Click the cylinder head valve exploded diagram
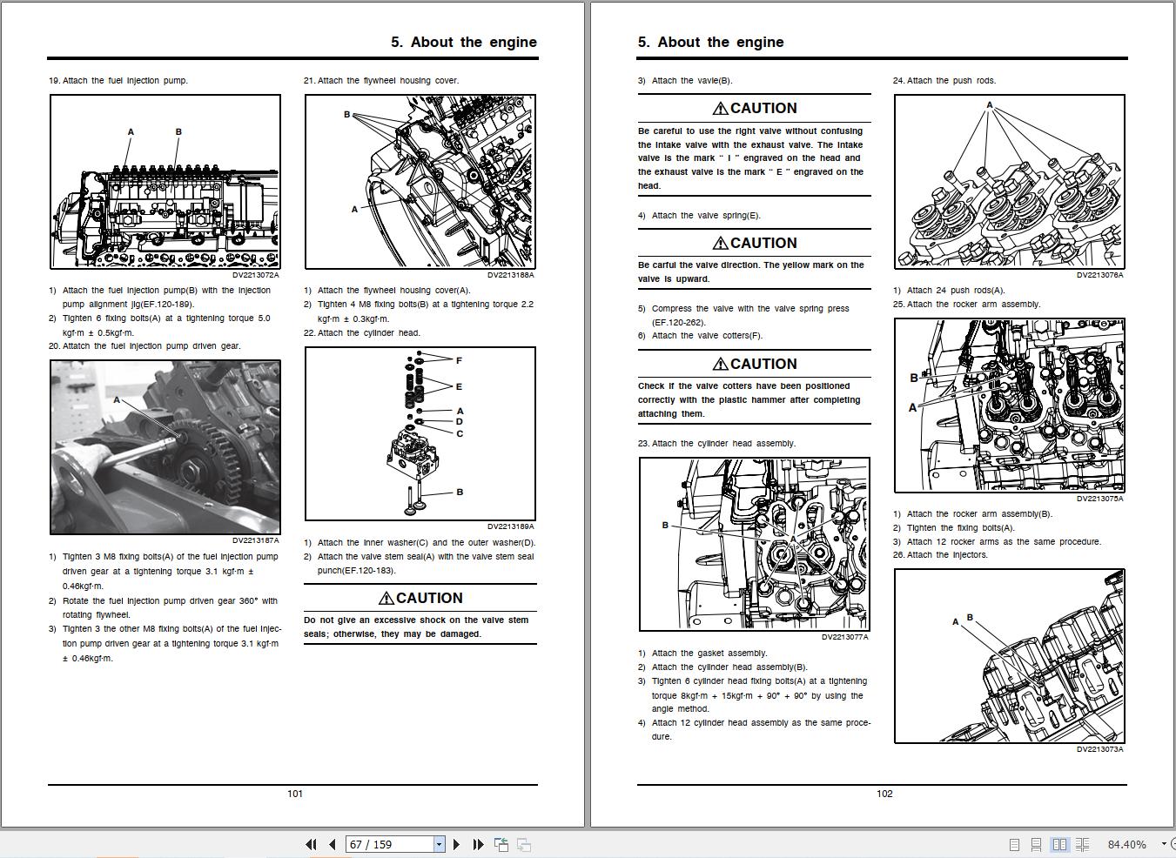The width and height of the screenshot is (1176, 858). tap(420, 433)
